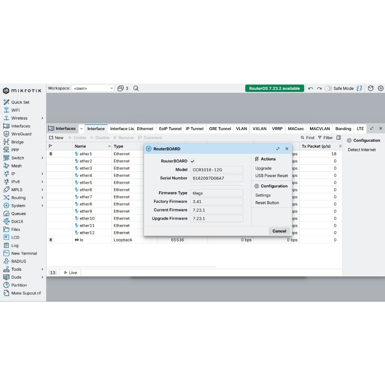Open the Log viewer

tap(15, 245)
